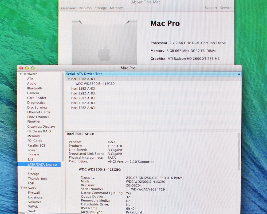Select ATA in the Hardware list
Screen dimensions: 267x214
click(x=30, y=79)
